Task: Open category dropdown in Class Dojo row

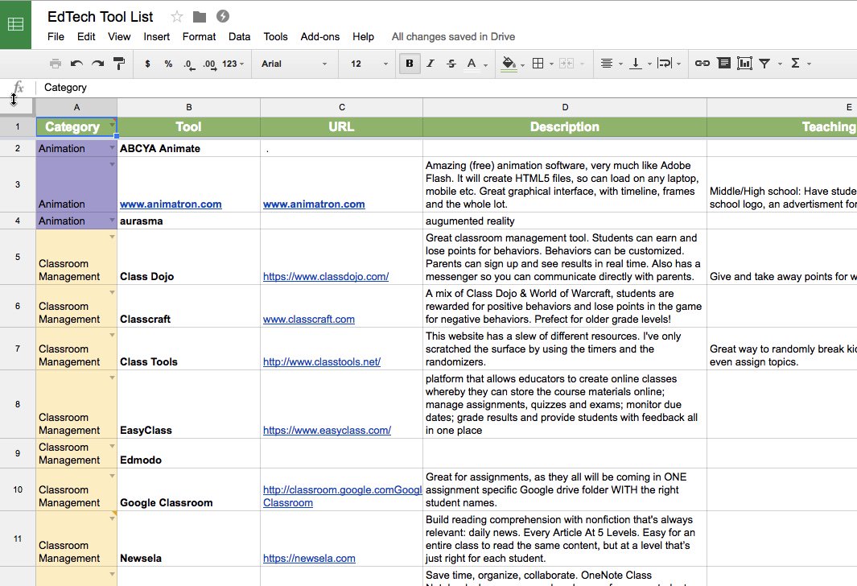Action: coord(112,237)
